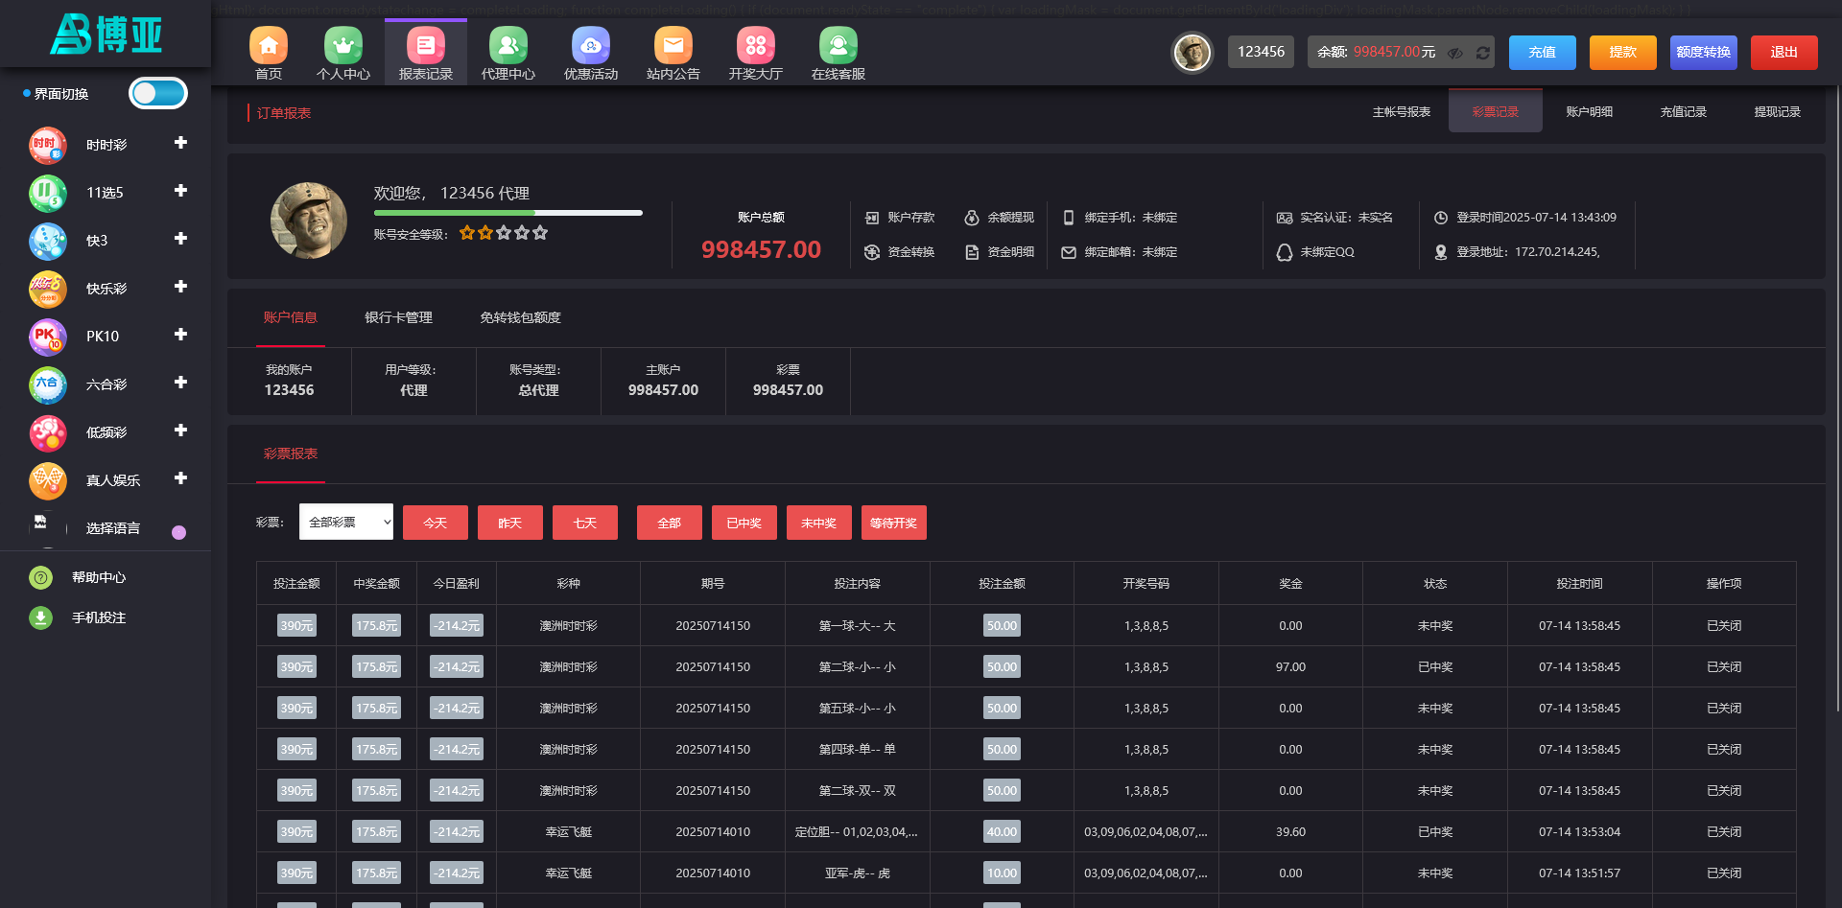Click the 余额提现 withdraw icon
Image resolution: width=1842 pixels, height=908 pixels.
[x=972, y=218]
